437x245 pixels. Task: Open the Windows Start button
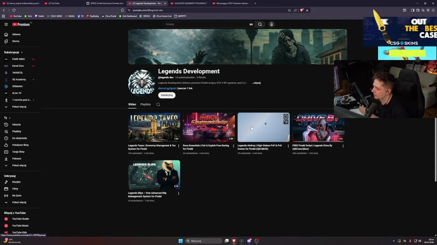(x=181, y=241)
